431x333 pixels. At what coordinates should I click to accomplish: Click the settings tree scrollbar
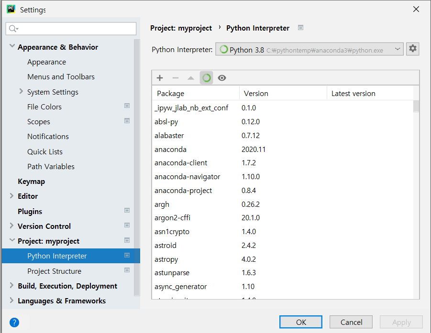pyautogui.click(x=137, y=168)
